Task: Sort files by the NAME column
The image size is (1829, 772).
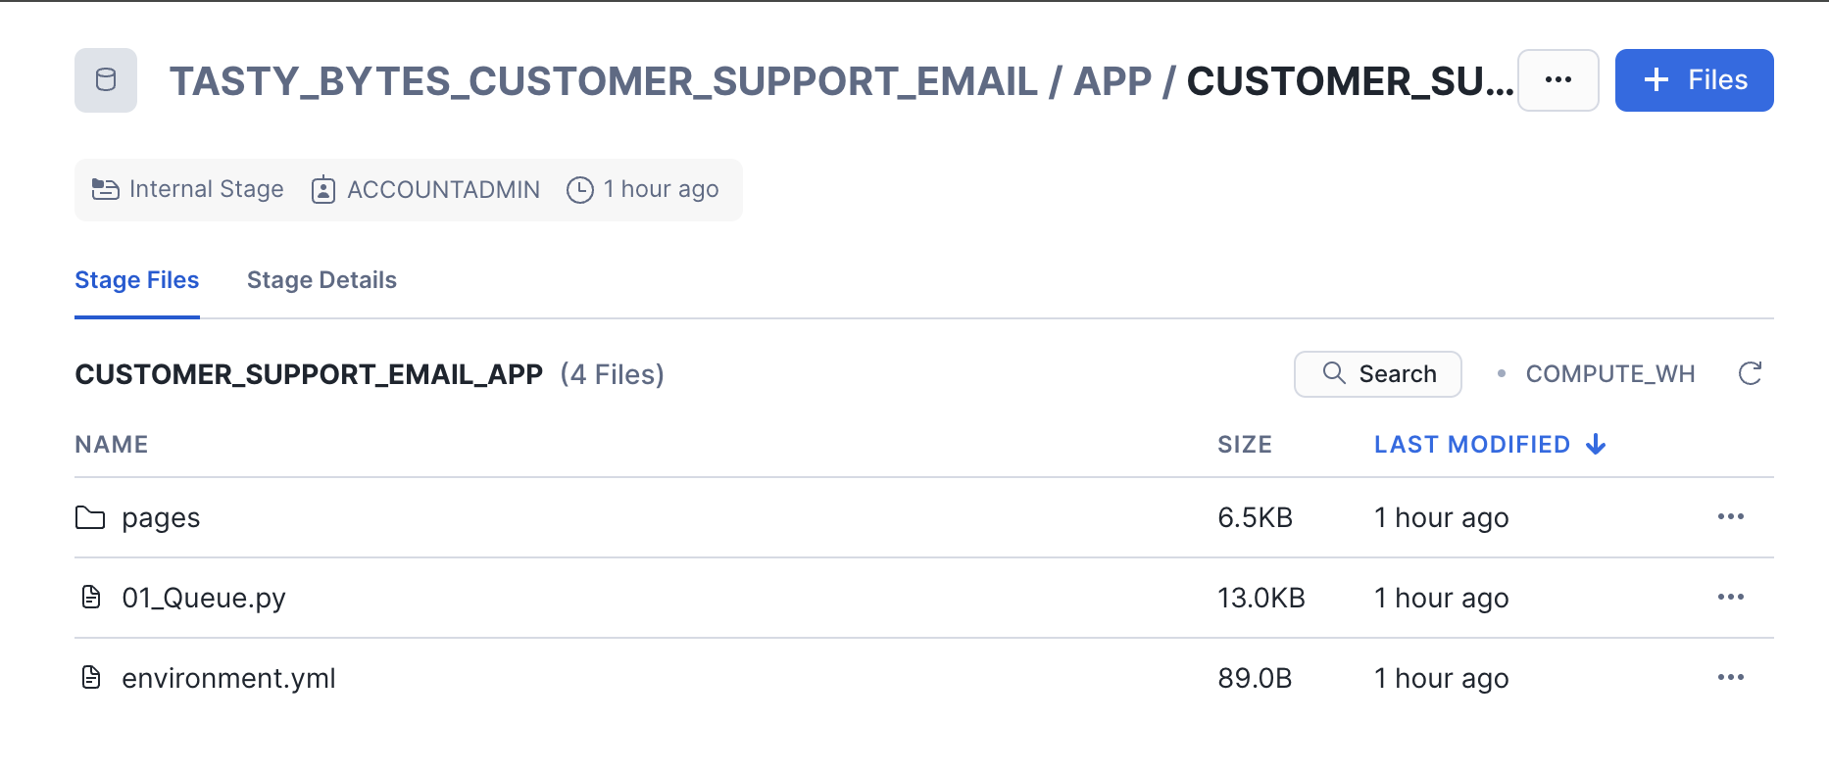Action: tap(112, 445)
